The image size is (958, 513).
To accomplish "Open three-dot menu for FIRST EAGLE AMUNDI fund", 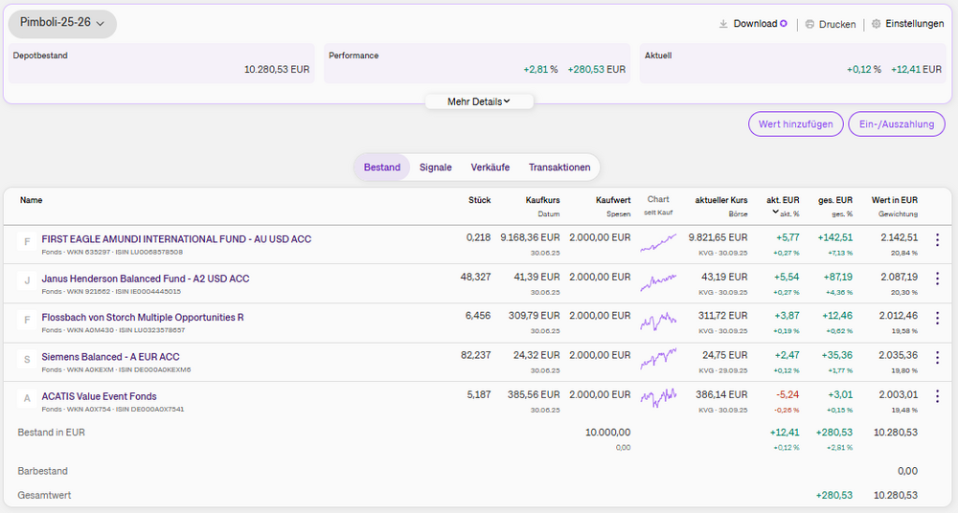I will (x=937, y=240).
